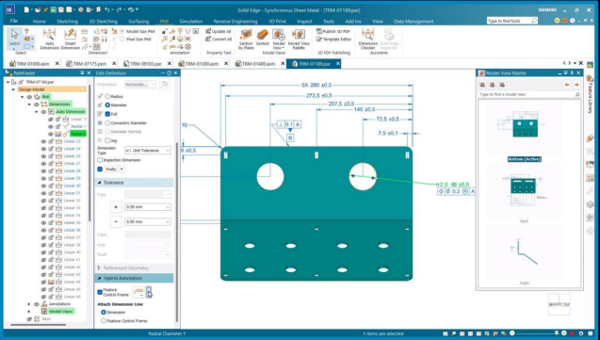Viewport: 600px width, 340px height.
Task: Open the Data Management ribbon tab
Action: point(414,22)
